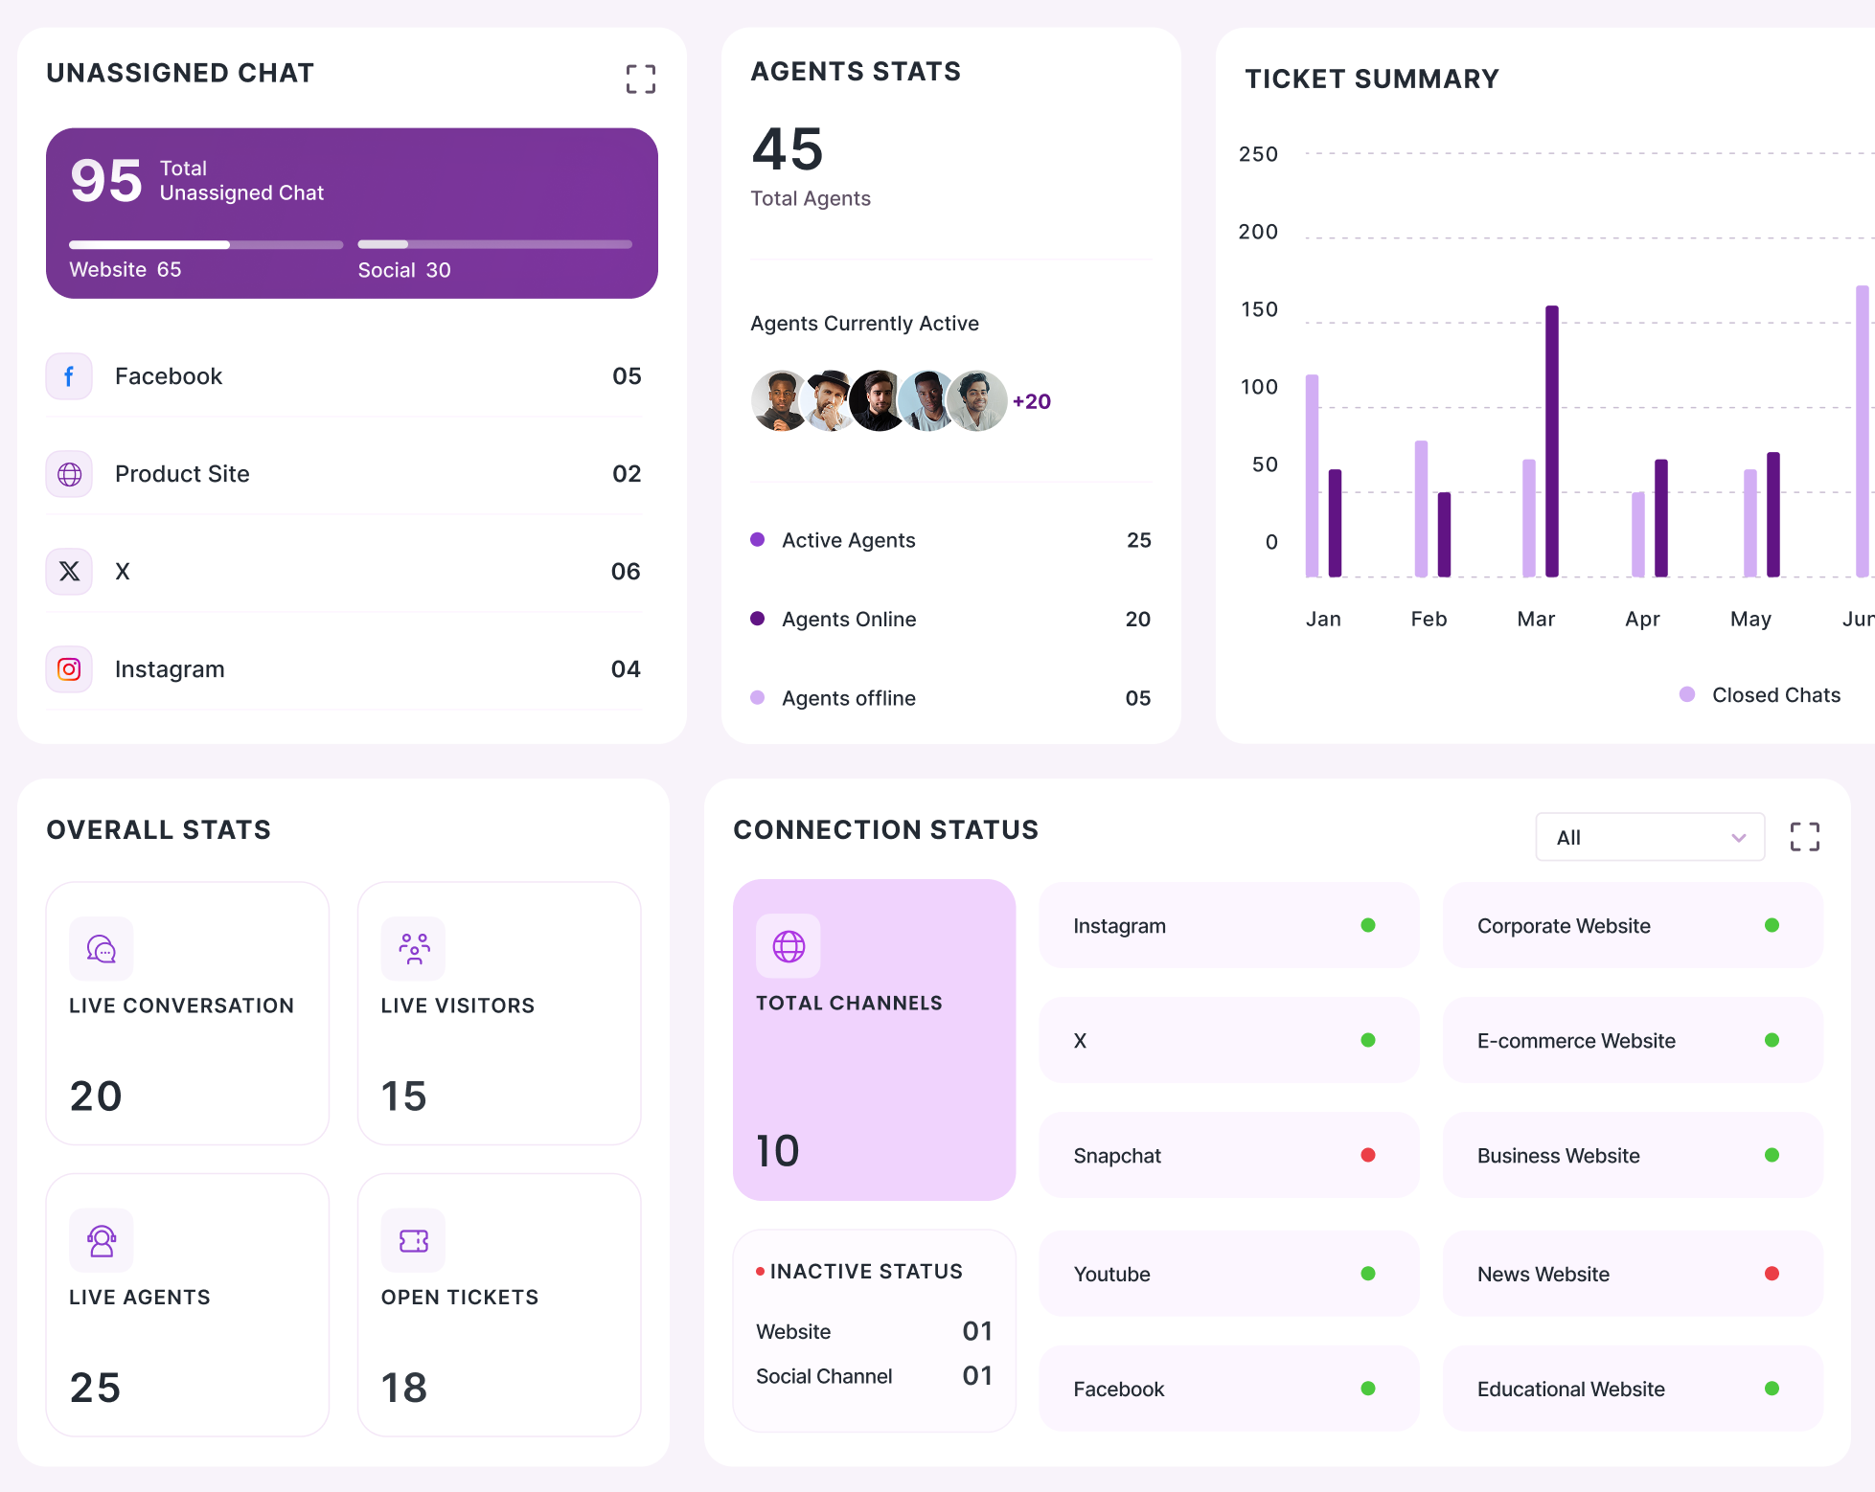The width and height of the screenshot is (1875, 1492).
Task: Open the All filter dropdown
Action: tap(1649, 837)
